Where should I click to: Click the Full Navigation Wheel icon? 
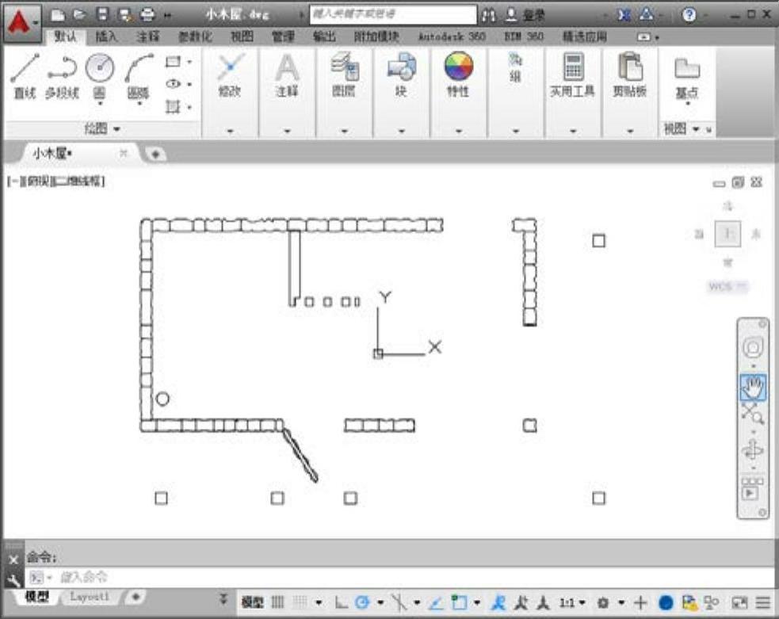(x=753, y=347)
